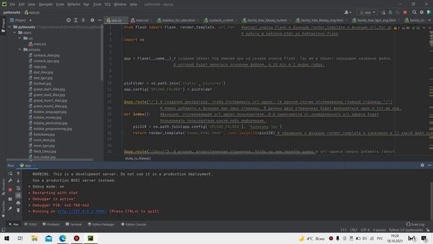433x244 pixels.
Task: Click the app.py breadcrumb in navigation bar
Action: tap(32, 12)
